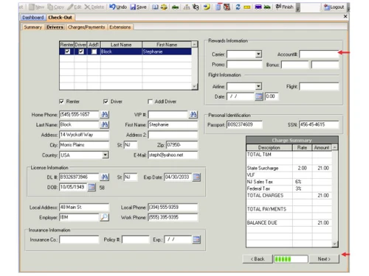Viewport: 369px width, 276px height.
Task: Click the Promo code field
Action: [x=244, y=65]
